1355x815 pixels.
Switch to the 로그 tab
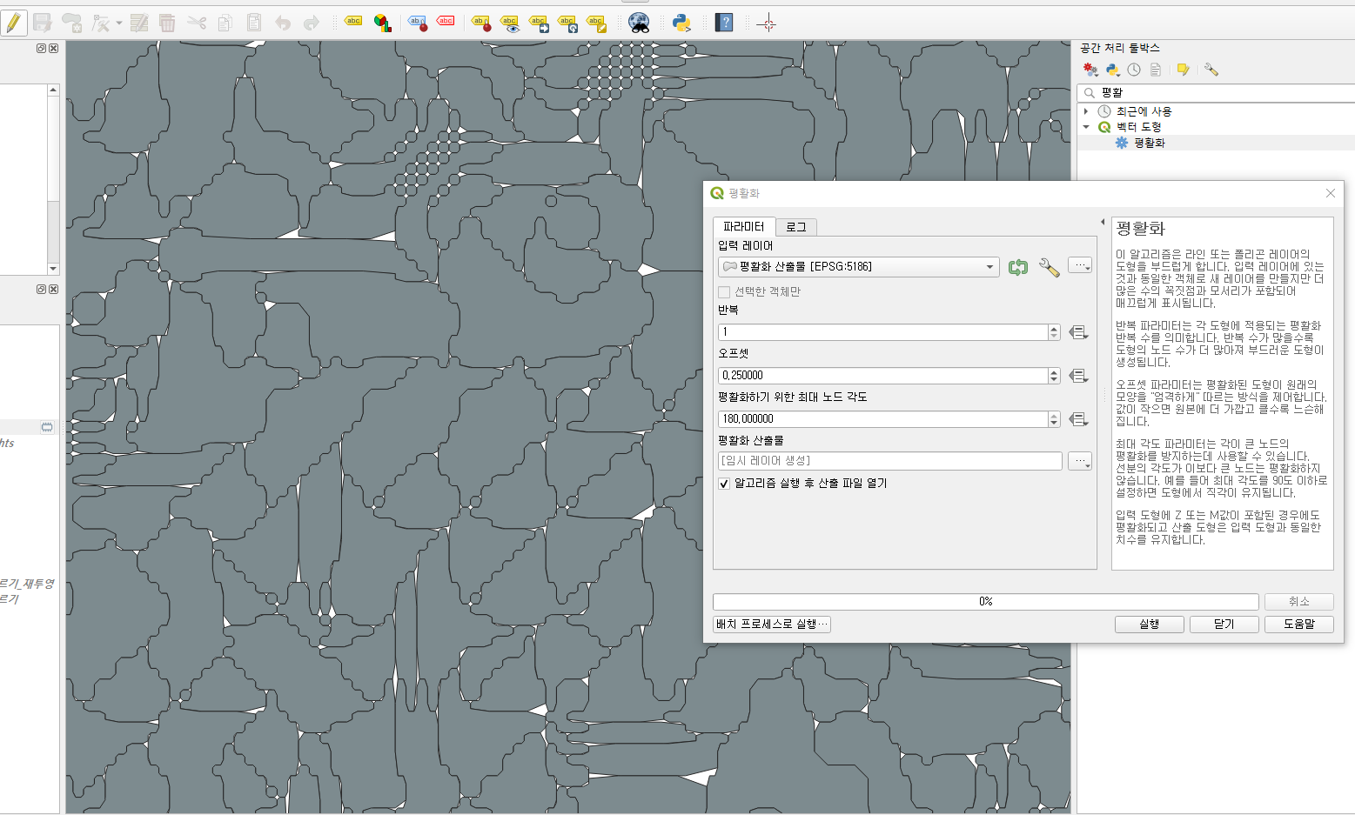coord(795,227)
